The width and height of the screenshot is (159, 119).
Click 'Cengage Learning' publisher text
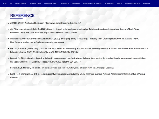coord(105,68)
